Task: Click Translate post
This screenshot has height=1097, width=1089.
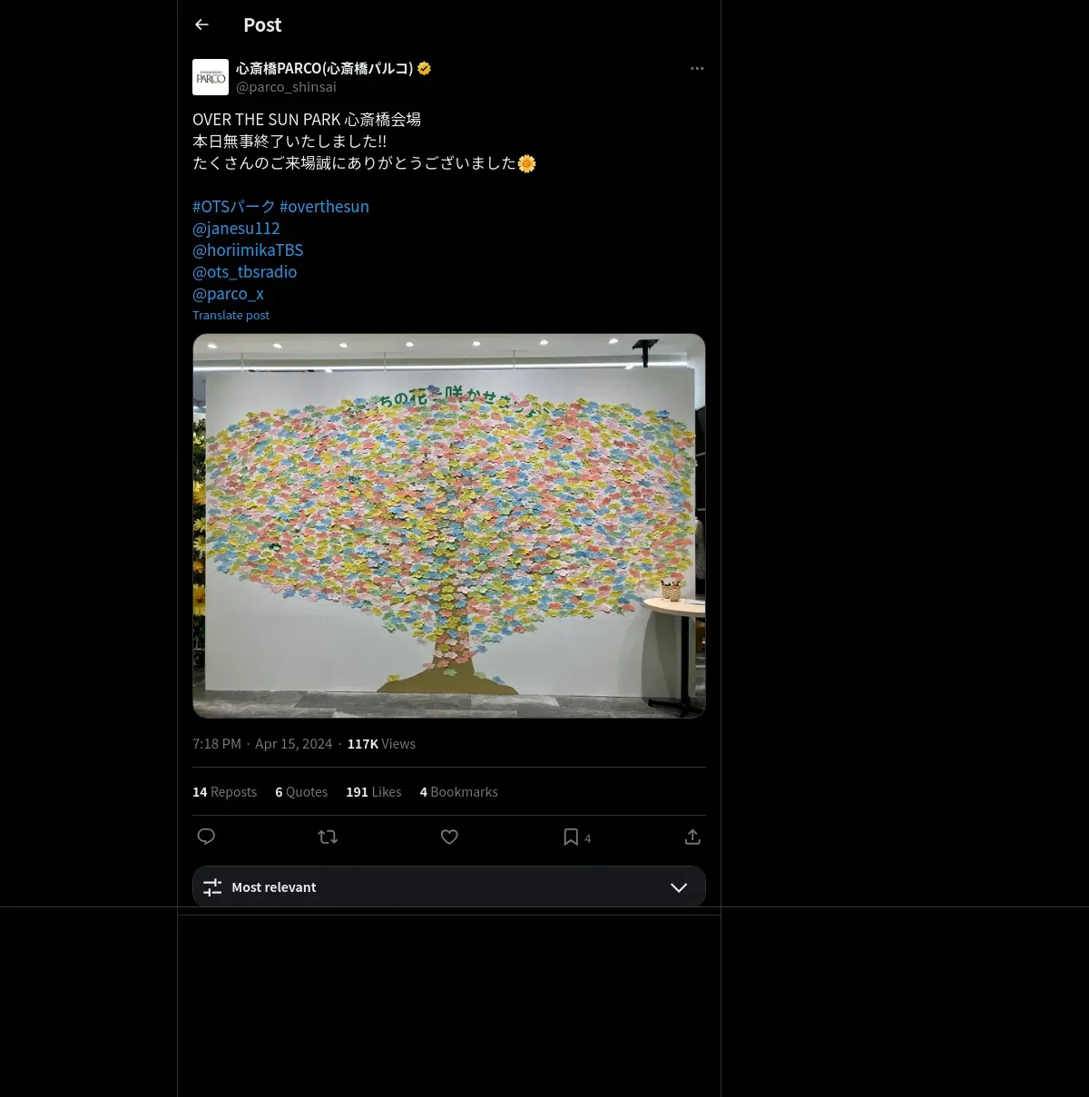Action: point(231,315)
